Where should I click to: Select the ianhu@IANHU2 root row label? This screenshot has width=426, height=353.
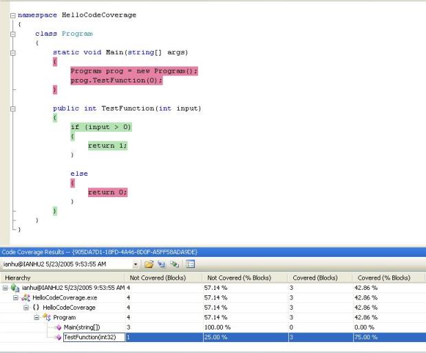point(73,288)
